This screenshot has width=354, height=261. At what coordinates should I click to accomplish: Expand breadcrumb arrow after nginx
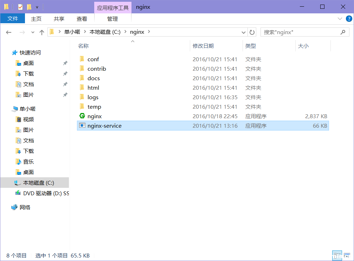click(x=149, y=32)
